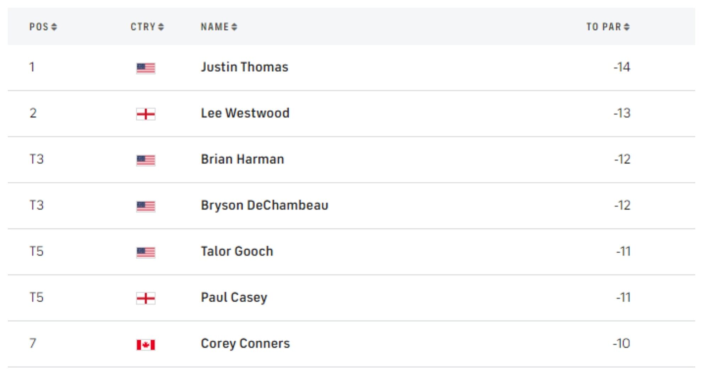
Task: Select Bryson DeChambeau player name
Action: [x=265, y=205]
